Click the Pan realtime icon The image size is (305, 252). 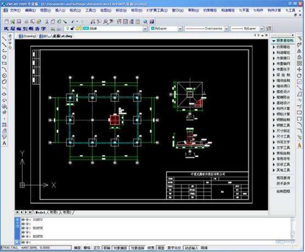(x=93, y=22)
